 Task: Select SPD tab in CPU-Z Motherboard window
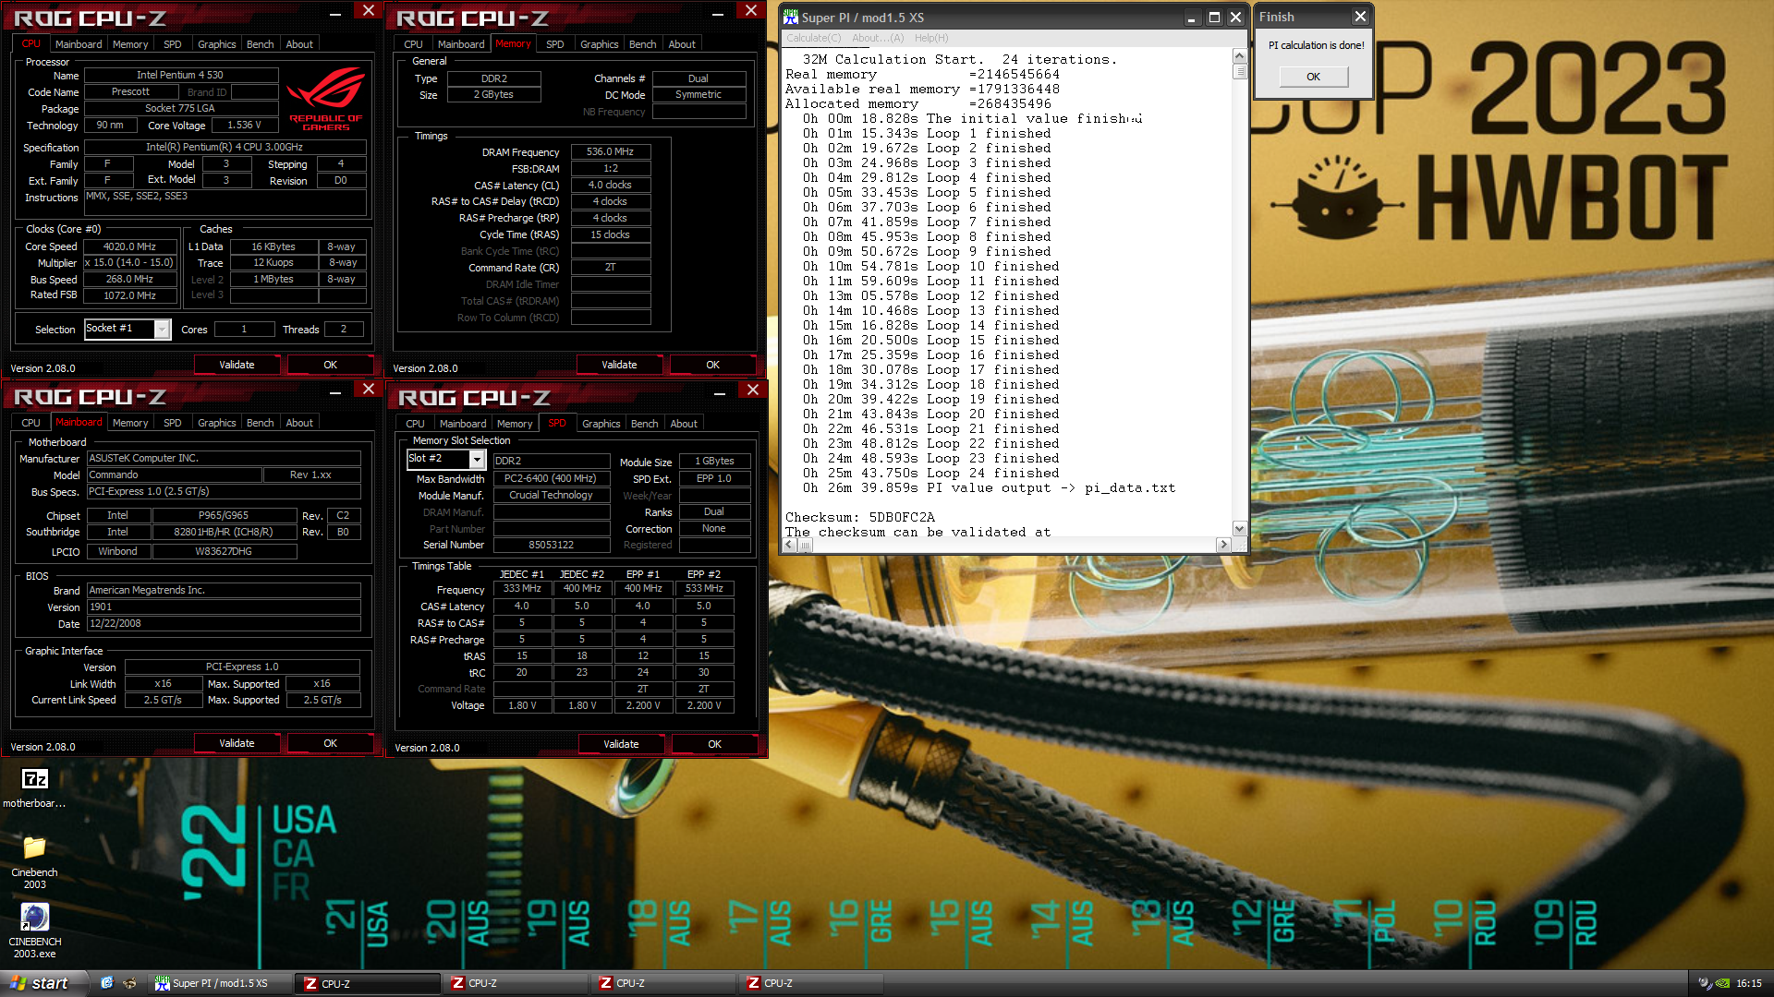click(x=173, y=423)
